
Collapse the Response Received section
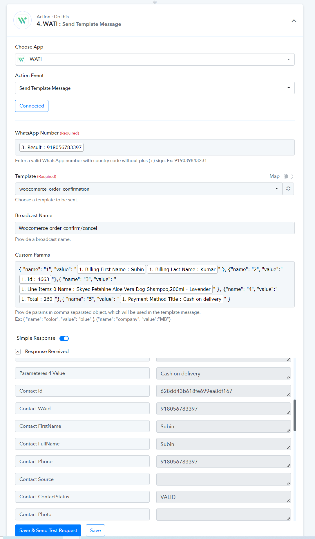(18, 352)
